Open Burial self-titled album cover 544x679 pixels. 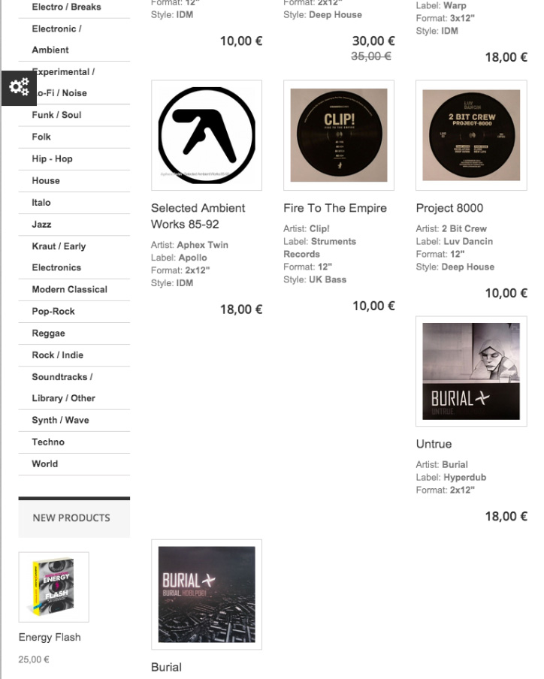207,595
